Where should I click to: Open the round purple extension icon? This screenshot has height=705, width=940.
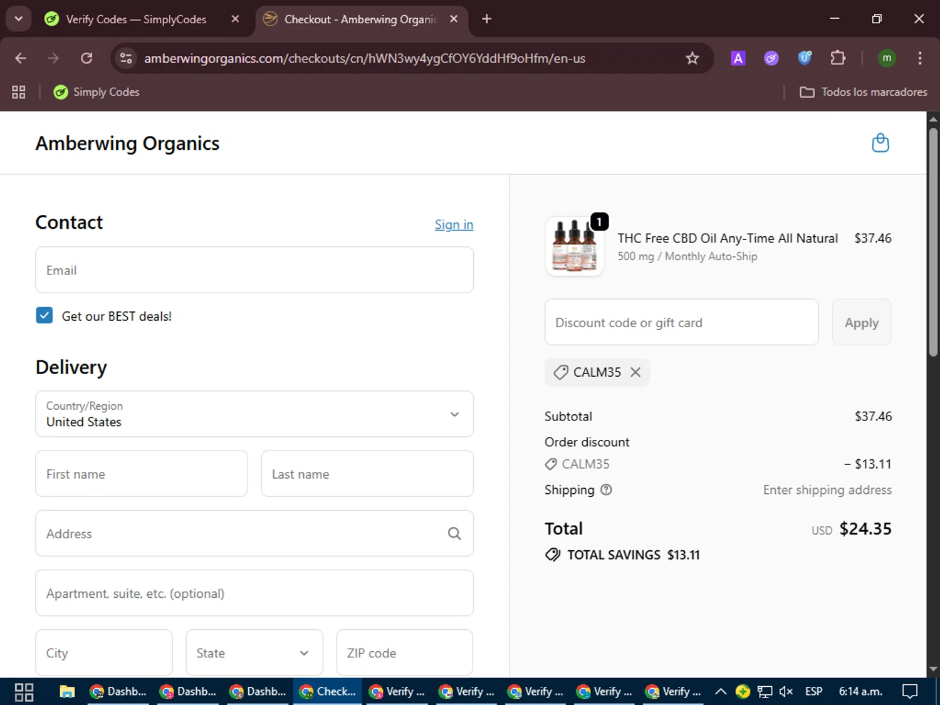pyautogui.click(x=771, y=58)
